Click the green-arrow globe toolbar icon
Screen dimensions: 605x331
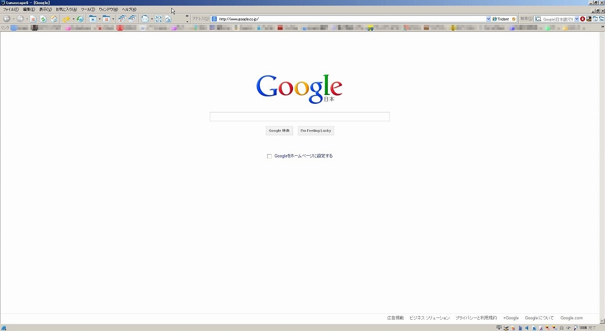[x=80, y=19]
